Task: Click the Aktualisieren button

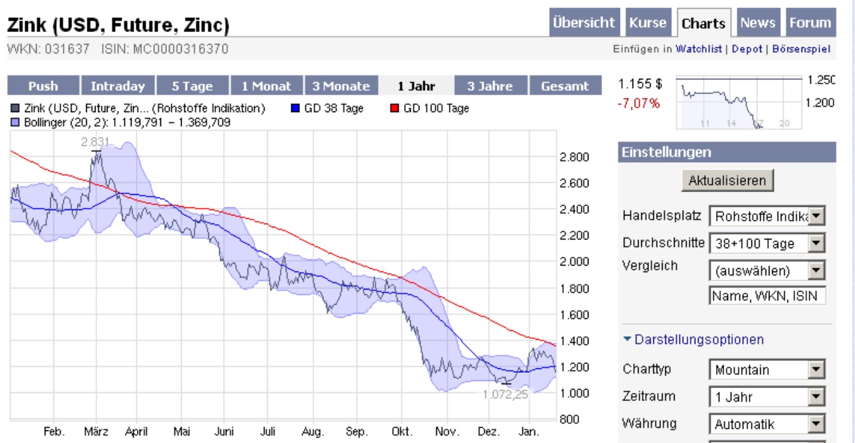Action: tap(727, 180)
